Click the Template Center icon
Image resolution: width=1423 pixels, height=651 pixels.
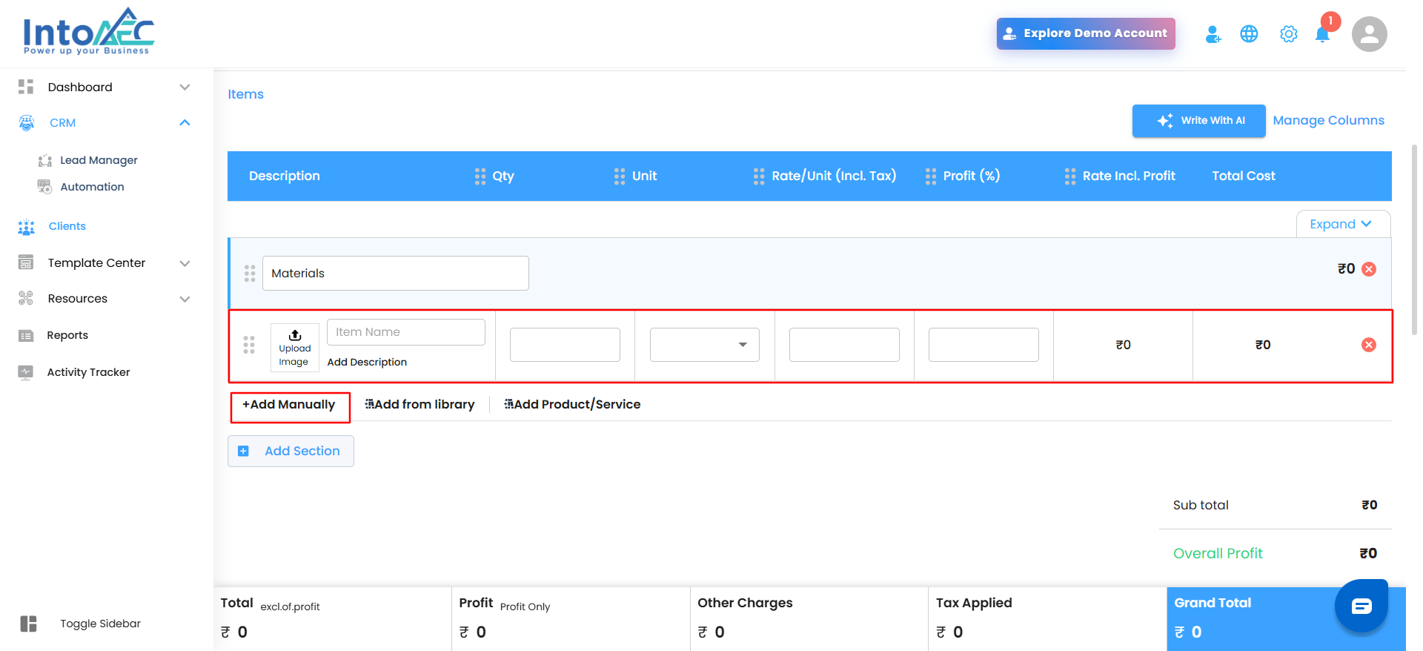26,262
